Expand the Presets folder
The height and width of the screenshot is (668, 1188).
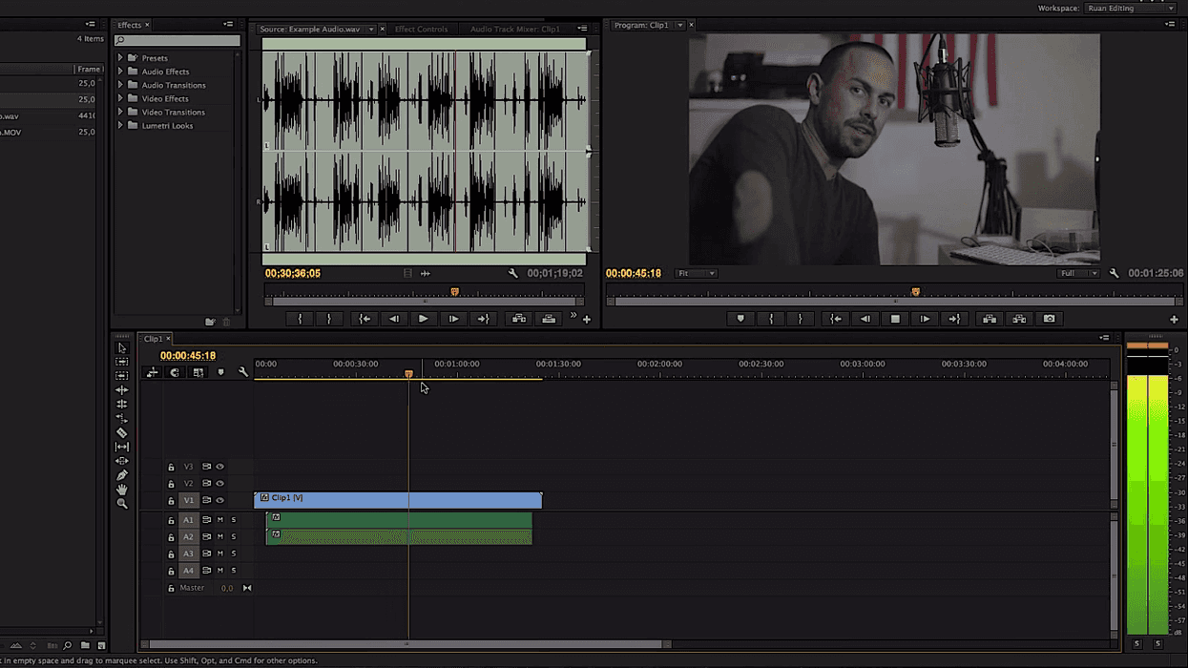[120, 58]
